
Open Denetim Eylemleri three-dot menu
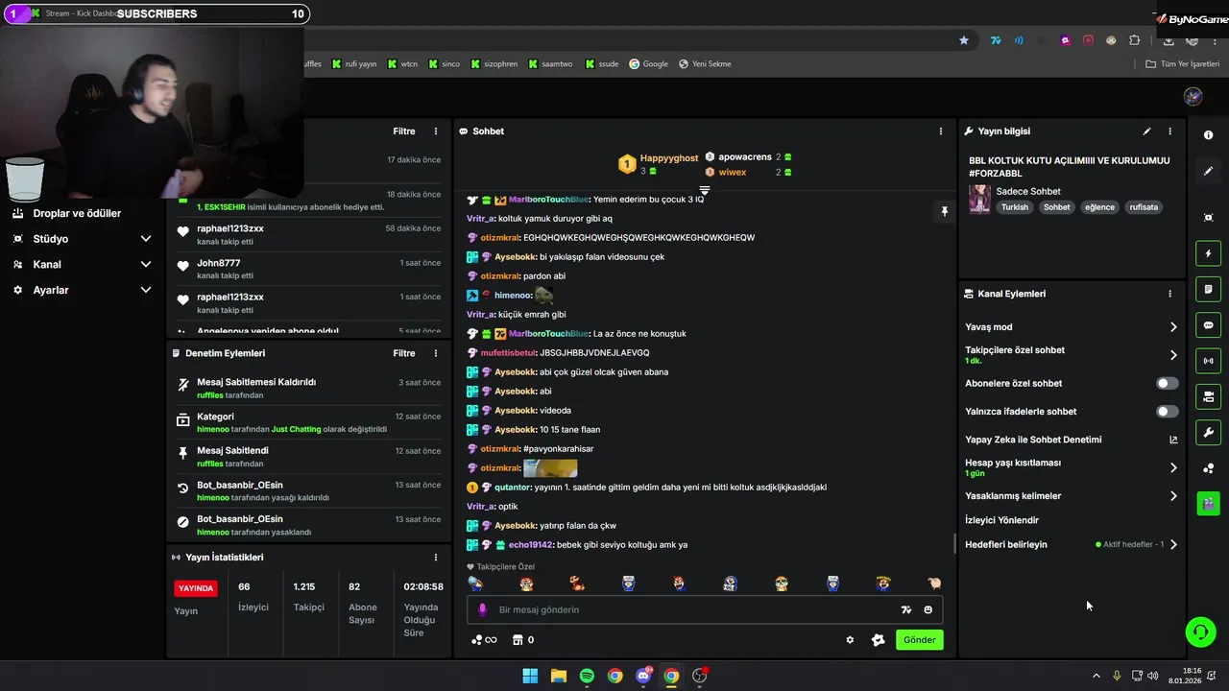[x=435, y=353]
